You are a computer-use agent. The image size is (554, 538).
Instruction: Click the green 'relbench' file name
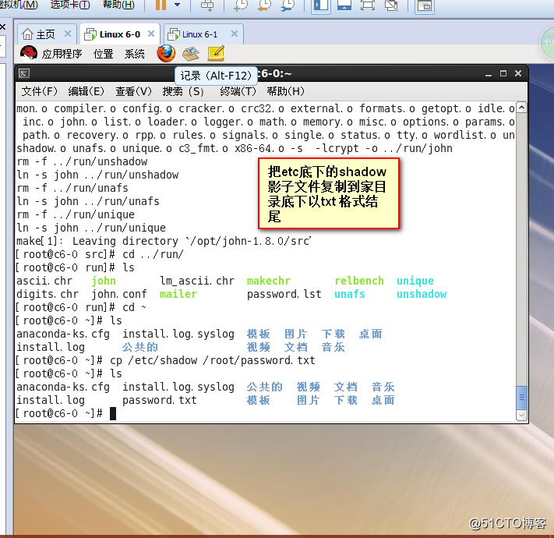(x=359, y=281)
